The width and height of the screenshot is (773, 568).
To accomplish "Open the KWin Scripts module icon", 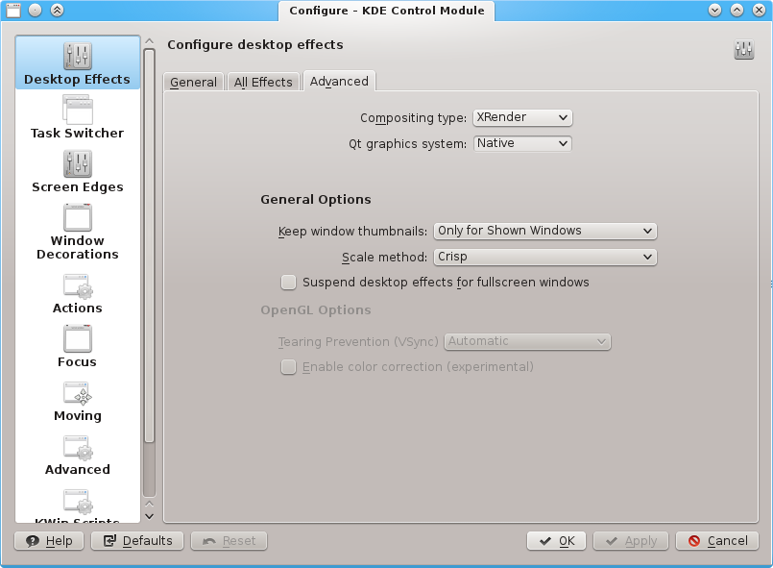I will pyautogui.click(x=78, y=502).
